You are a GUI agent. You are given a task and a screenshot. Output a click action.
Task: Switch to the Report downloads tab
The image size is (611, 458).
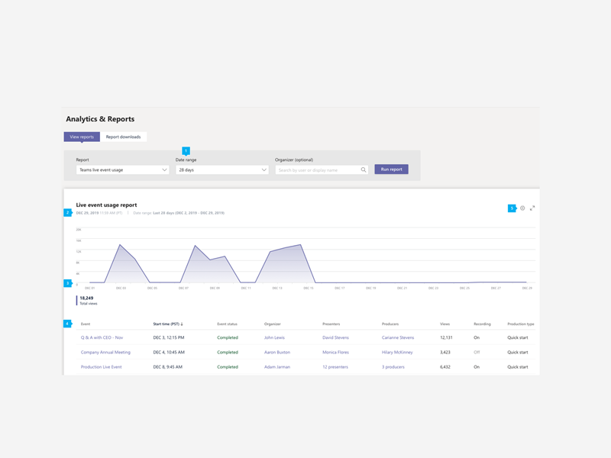(123, 137)
